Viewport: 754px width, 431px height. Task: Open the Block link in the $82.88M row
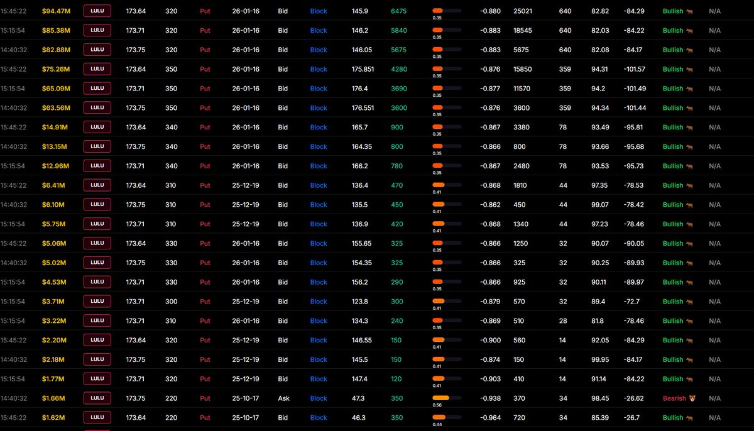point(319,50)
